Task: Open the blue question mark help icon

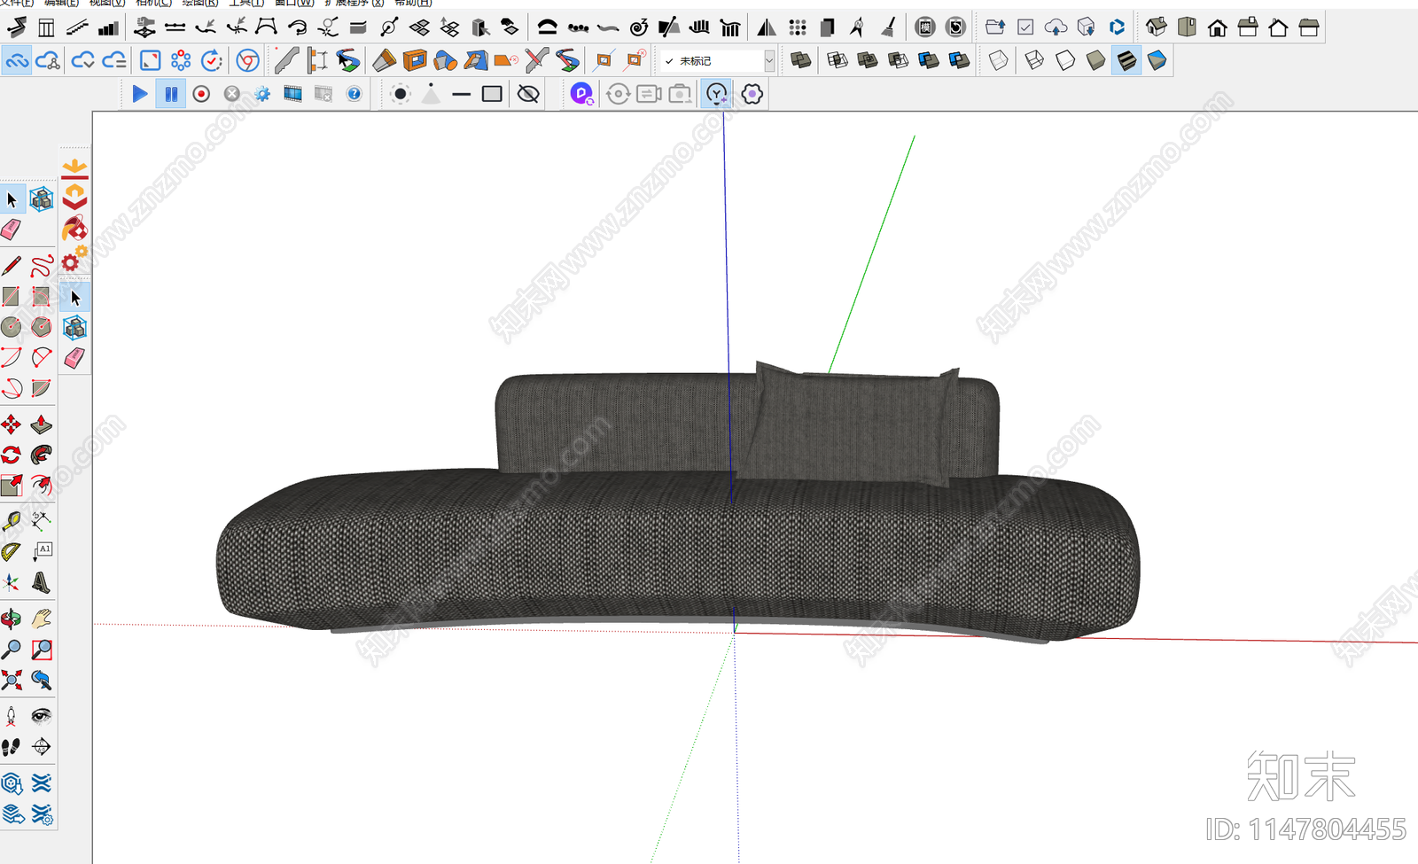Action: coord(354,94)
